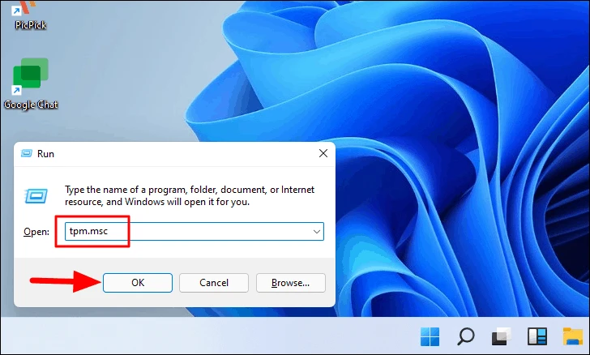Click the 'Open:' label
This screenshot has width=590, height=355.
coord(36,232)
